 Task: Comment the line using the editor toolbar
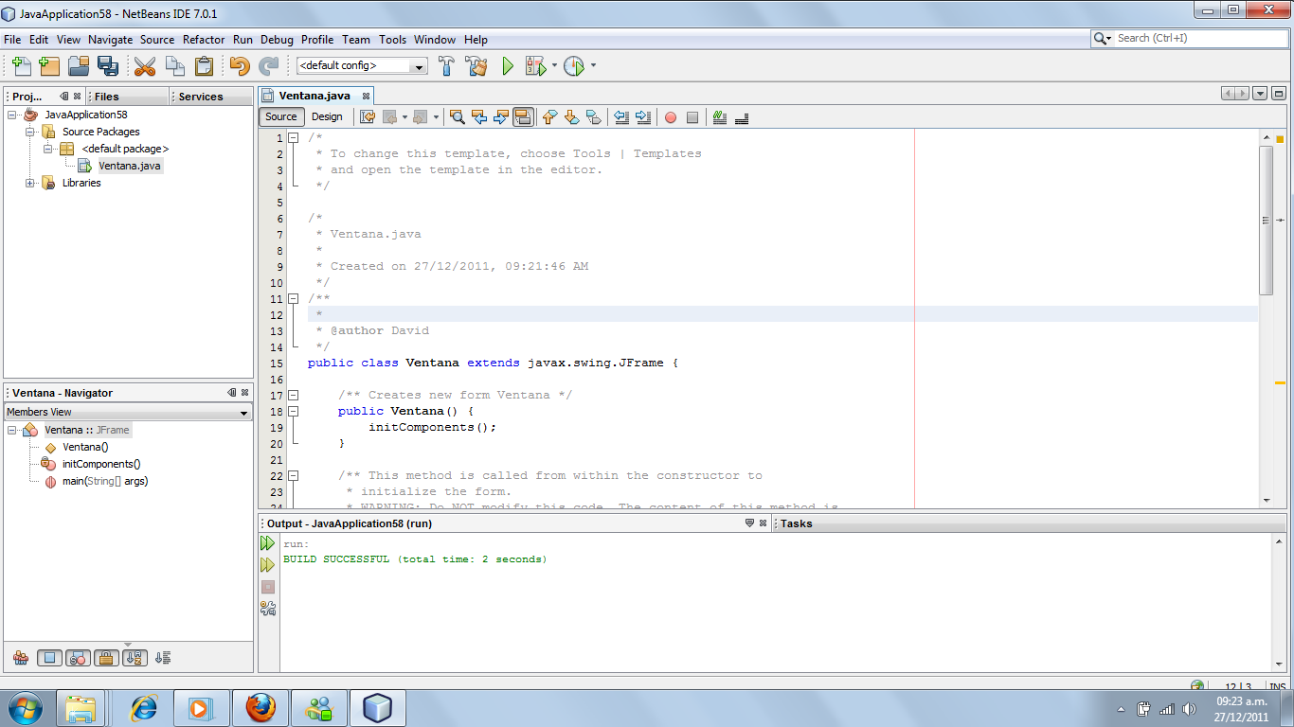click(720, 117)
